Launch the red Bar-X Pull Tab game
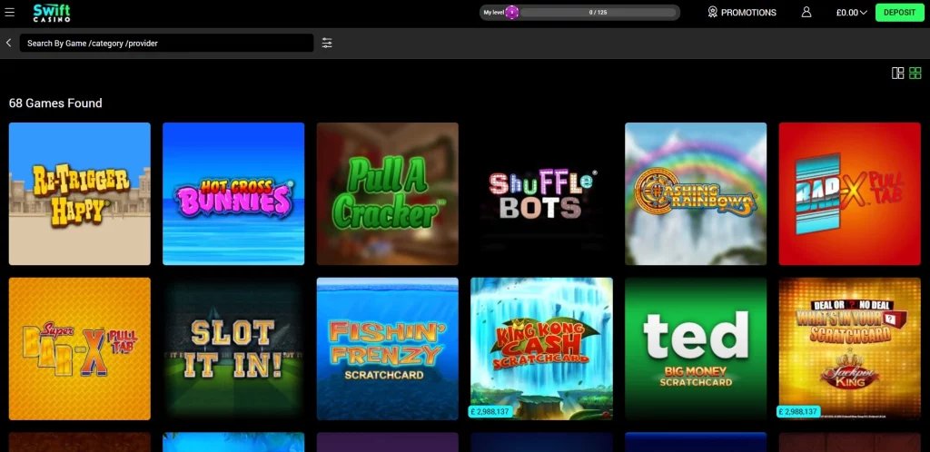This screenshot has width=930, height=452. [x=850, y=193]
